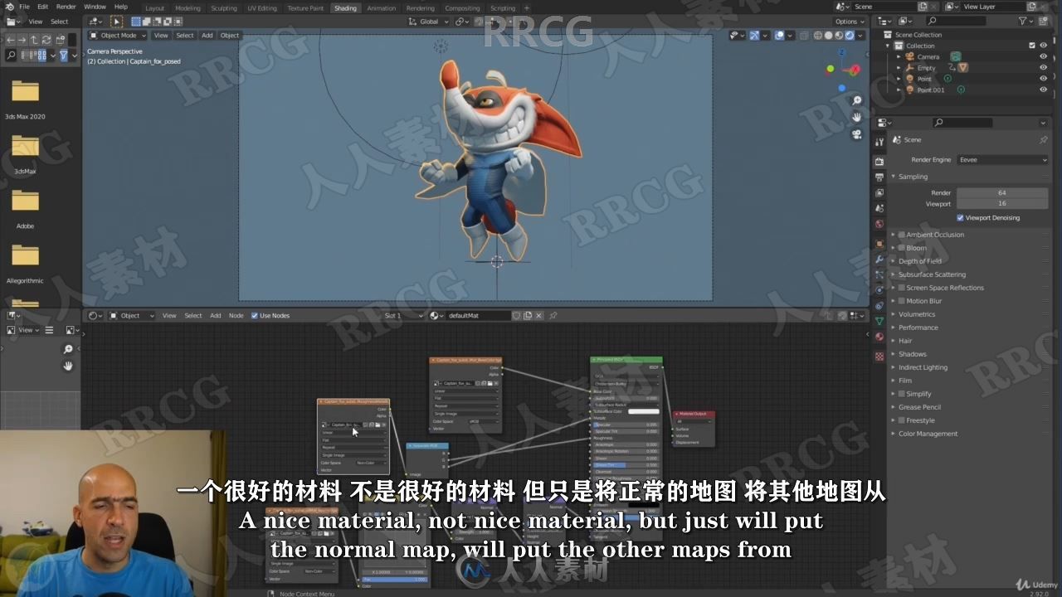Open node editor Node menu
Screen dimensions: 1062x597
236,316
